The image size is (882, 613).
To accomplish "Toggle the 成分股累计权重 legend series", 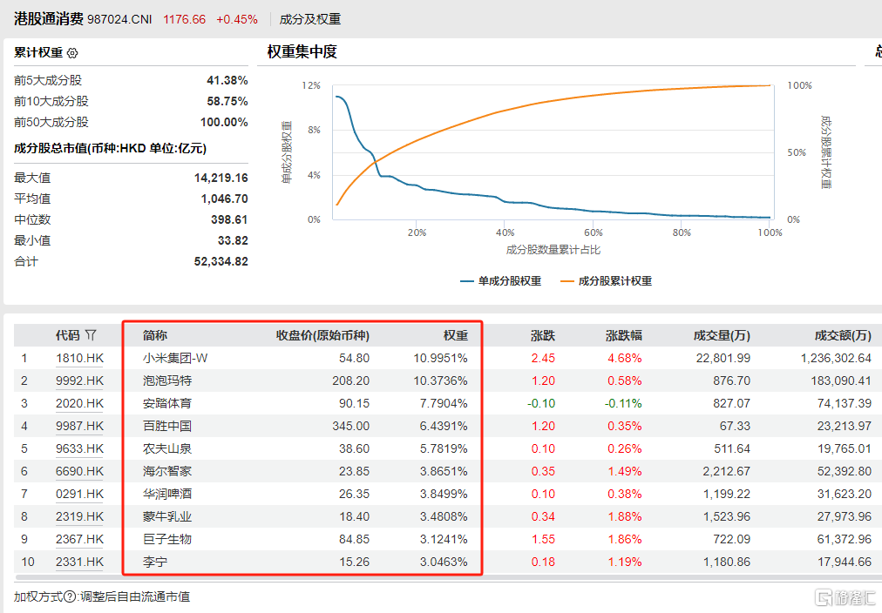I will (607, 281).
